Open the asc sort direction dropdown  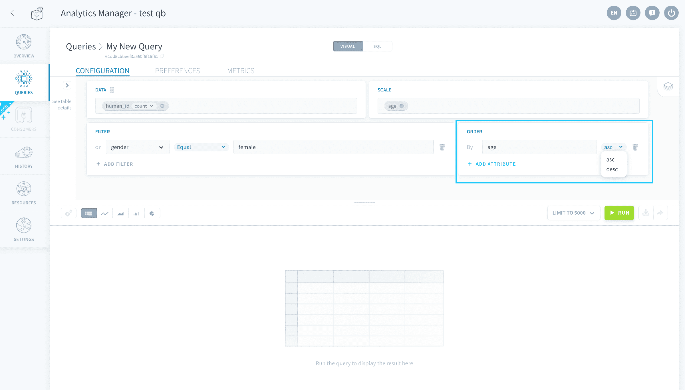[613, 147]
